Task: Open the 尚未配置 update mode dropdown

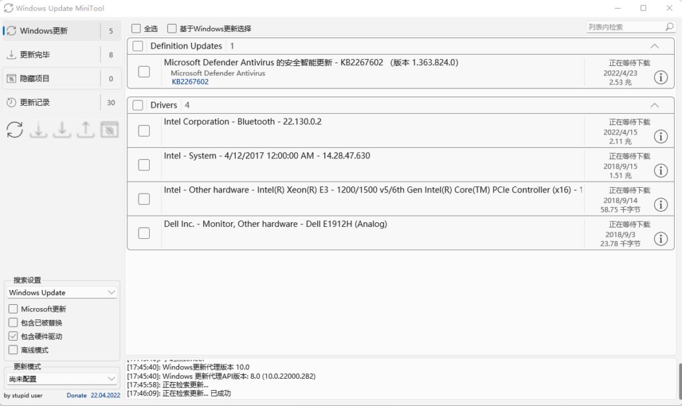Action: [x=62, y=379]
